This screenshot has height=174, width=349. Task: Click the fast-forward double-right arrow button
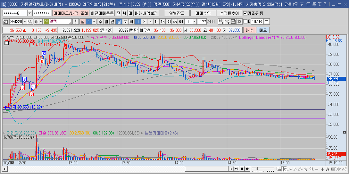coord(247,169)
